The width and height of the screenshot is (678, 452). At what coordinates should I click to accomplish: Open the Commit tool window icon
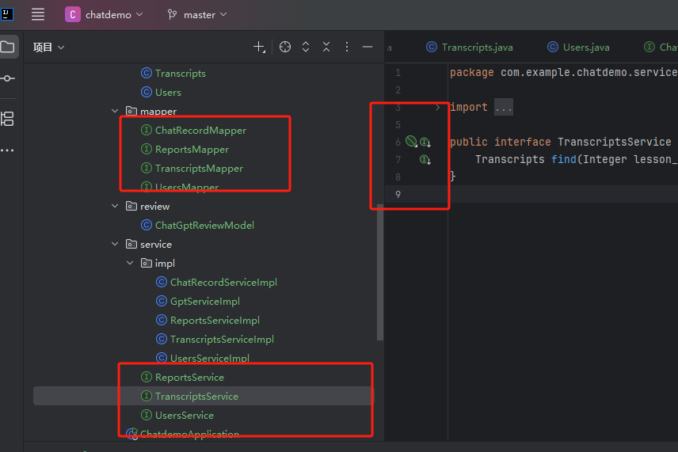(8, 78)
